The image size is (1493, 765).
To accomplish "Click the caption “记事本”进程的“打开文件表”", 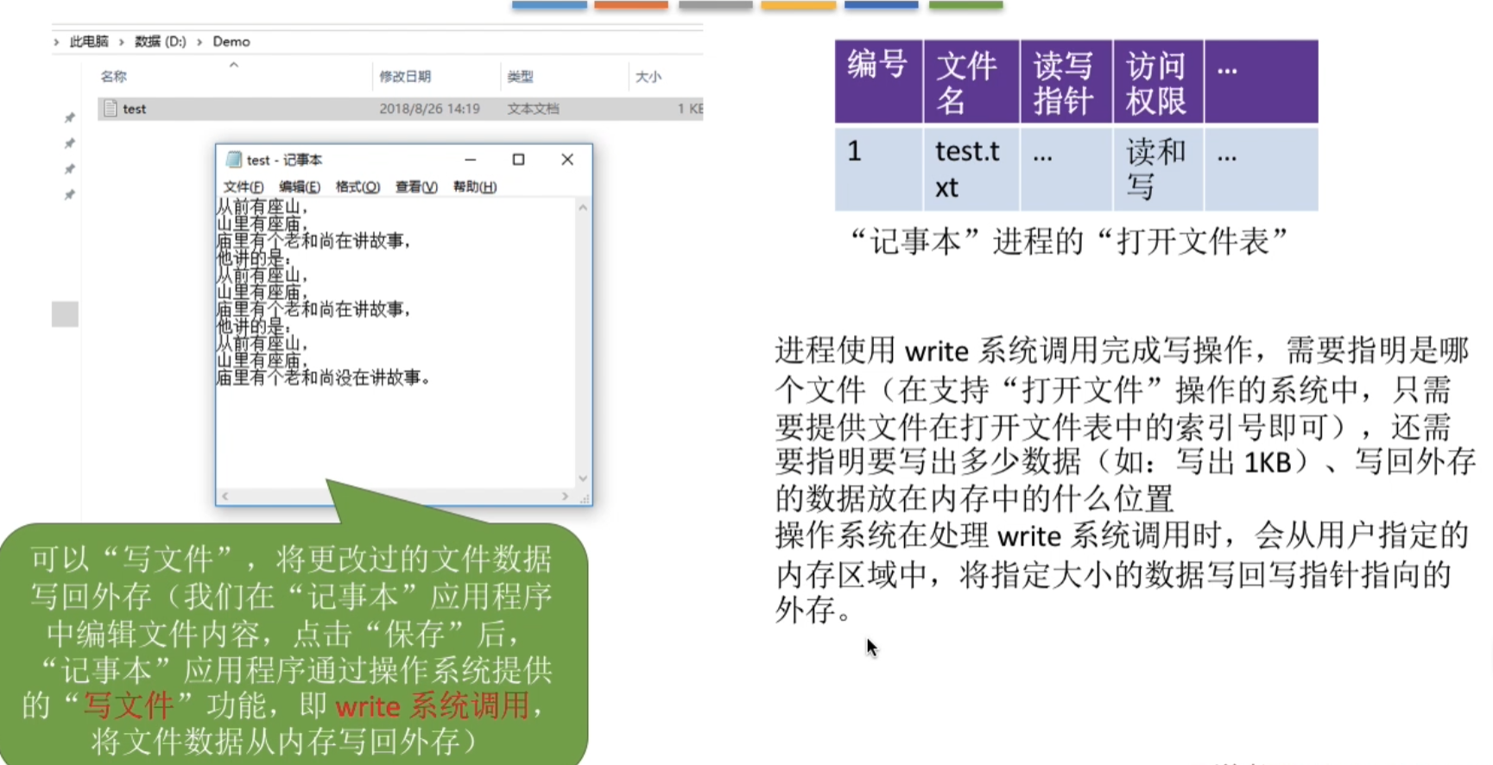I will 1069,242.
